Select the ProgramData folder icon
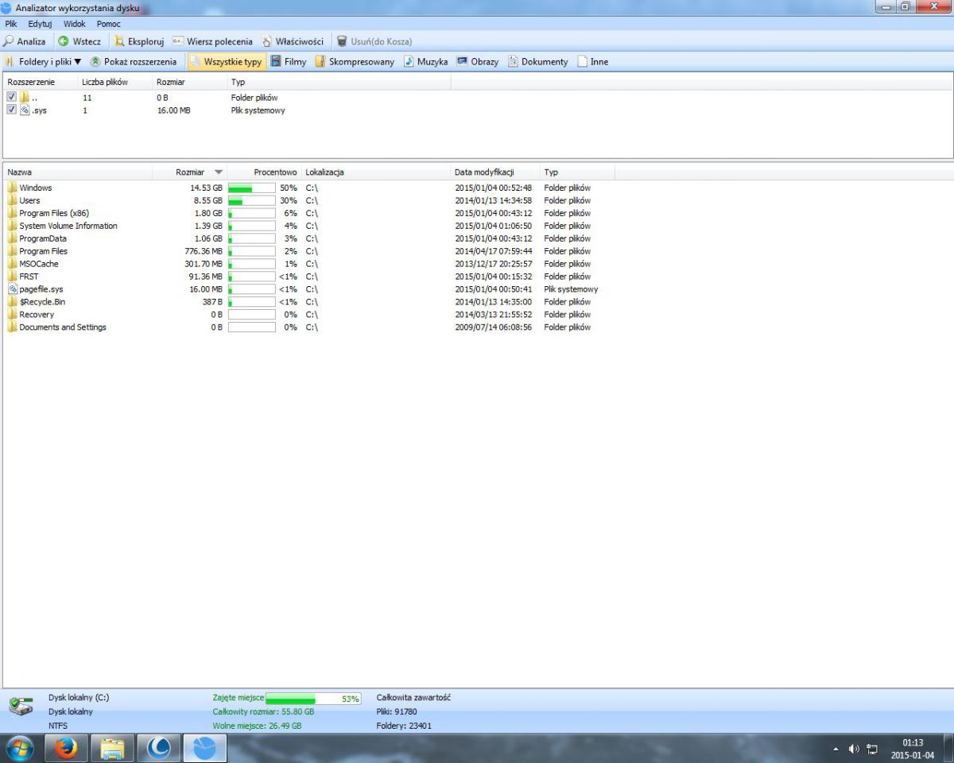The image size is (954, 763). click(13, 238)
